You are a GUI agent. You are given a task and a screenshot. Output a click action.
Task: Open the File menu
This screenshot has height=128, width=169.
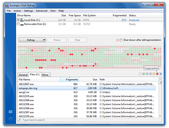pyautogui.click(x=9, y=11)
